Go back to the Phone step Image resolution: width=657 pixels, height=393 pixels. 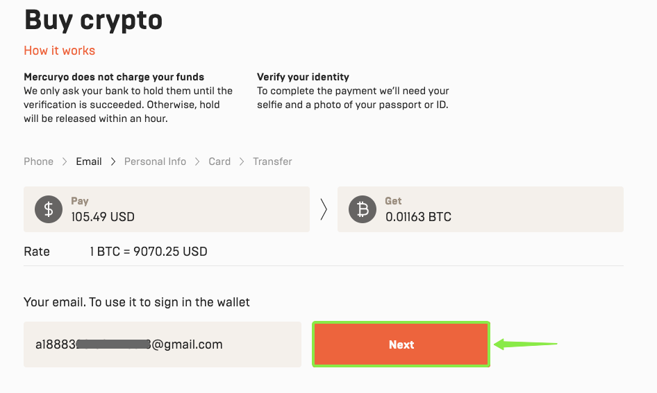(38, 161)
